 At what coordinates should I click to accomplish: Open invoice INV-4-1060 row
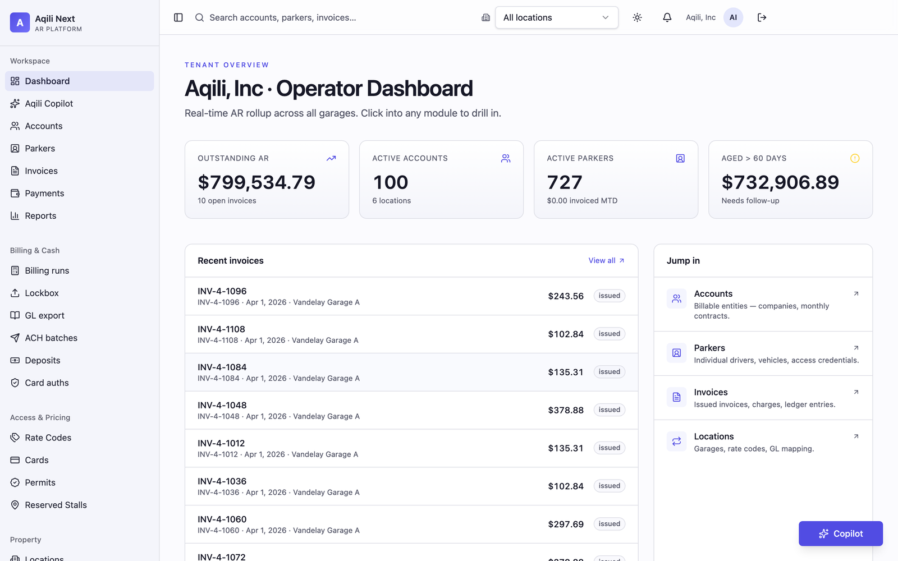pos(411,525)
